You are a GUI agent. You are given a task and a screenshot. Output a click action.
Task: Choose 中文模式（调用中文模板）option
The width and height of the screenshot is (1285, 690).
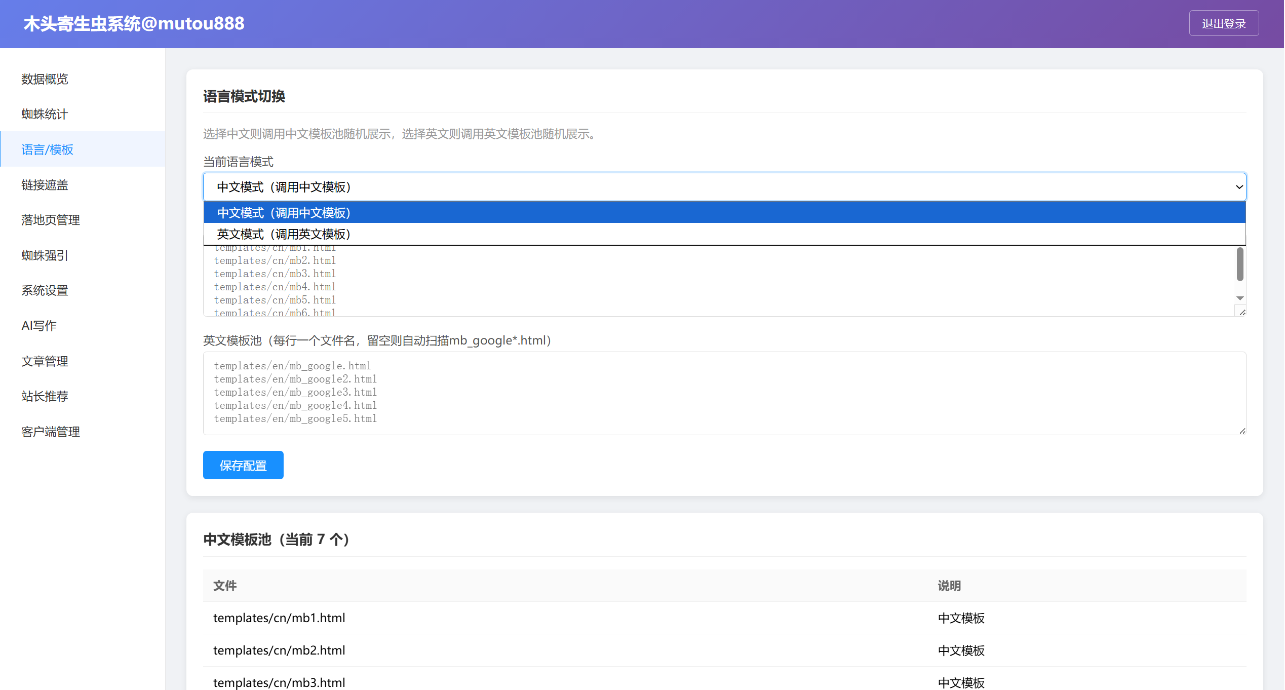[x=724, y=213]
